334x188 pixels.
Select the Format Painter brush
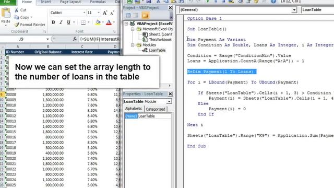click(17, 25)
